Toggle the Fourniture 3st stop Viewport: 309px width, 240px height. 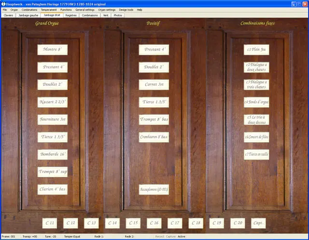pyautogui.click(x=52, y=120)
